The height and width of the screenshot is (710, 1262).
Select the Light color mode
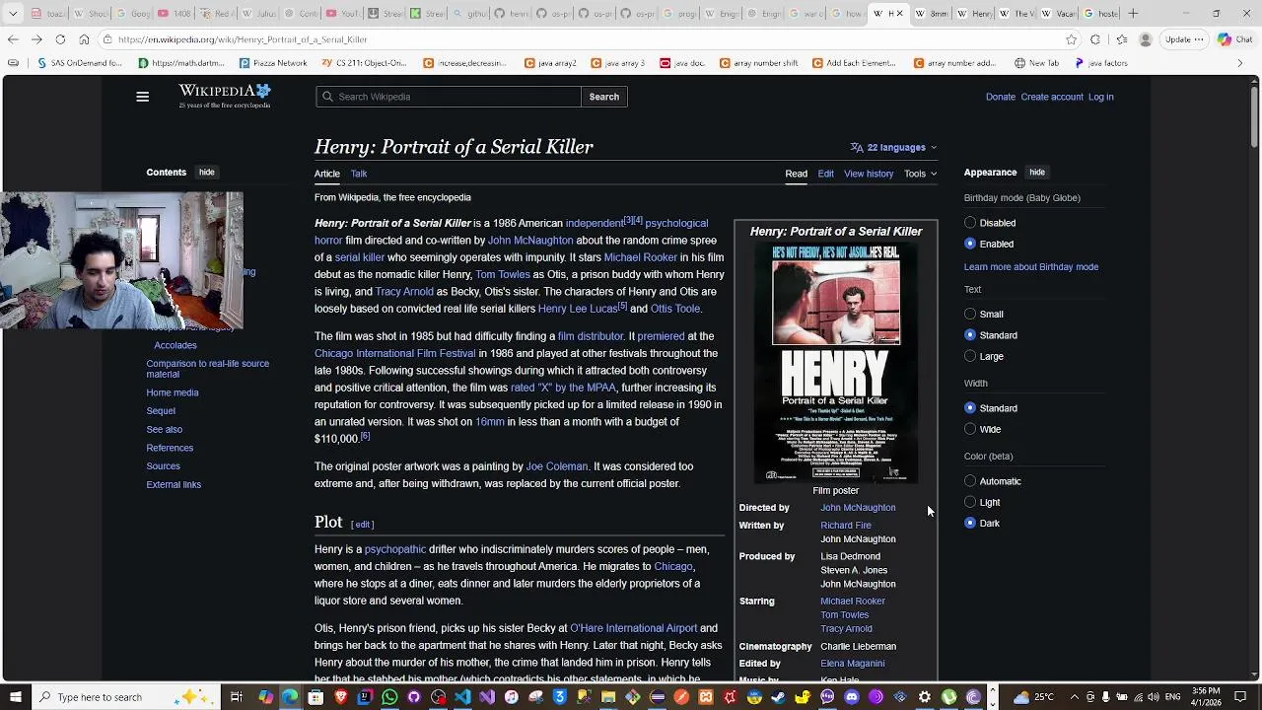click(x=970, y=502)
